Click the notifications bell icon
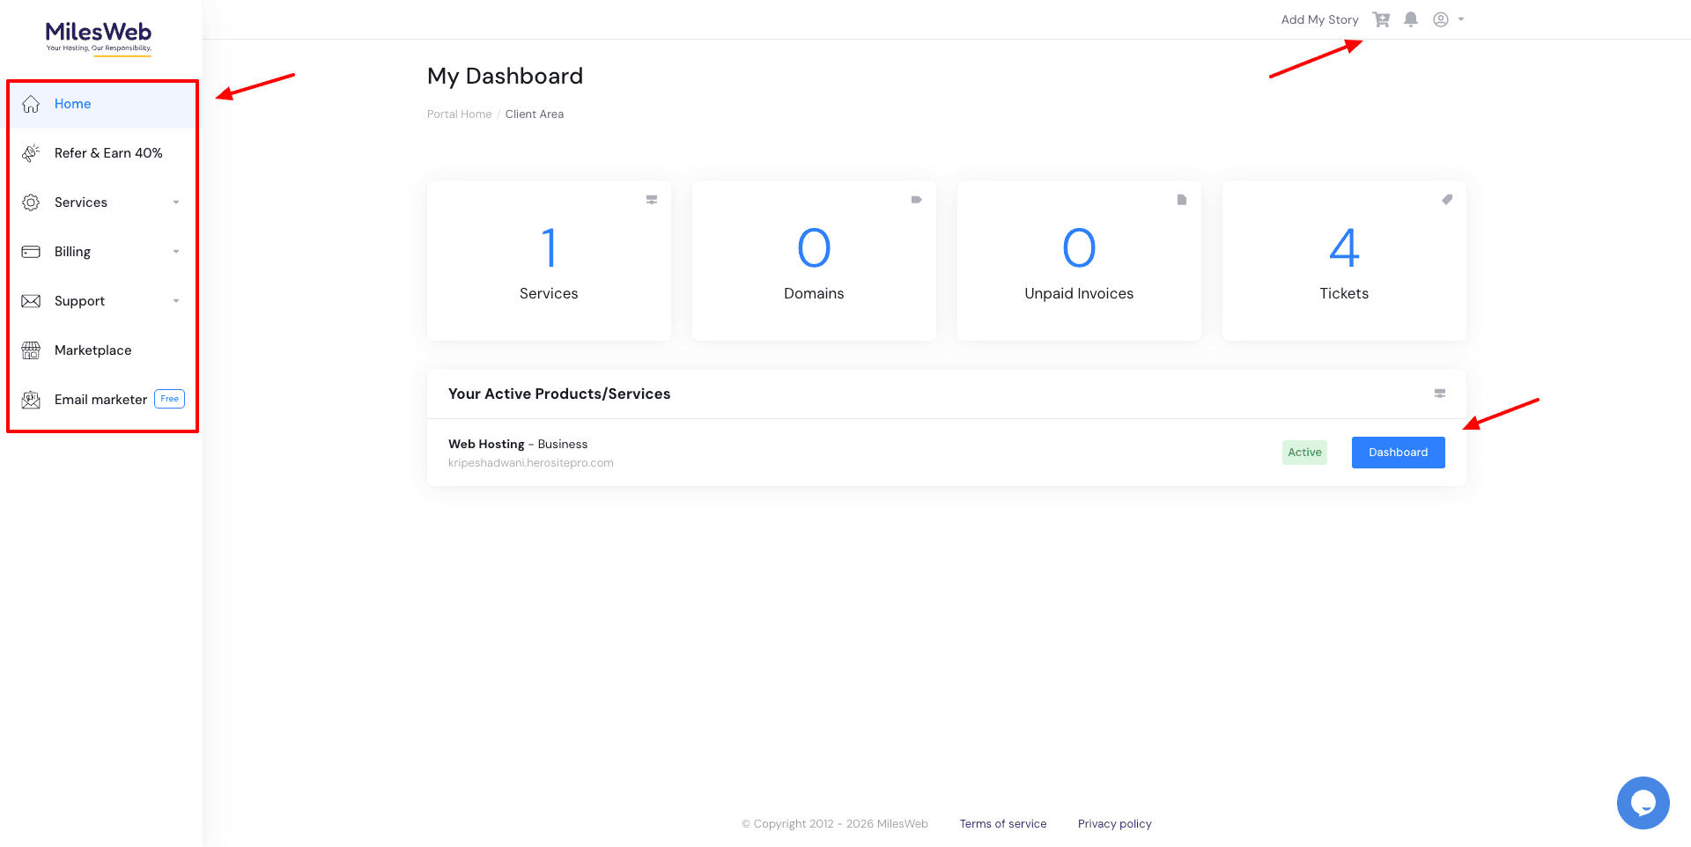 1411,19
